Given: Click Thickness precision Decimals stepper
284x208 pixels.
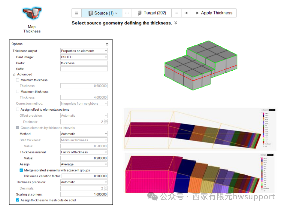Looking at the screenshot, I should point(106,188).
